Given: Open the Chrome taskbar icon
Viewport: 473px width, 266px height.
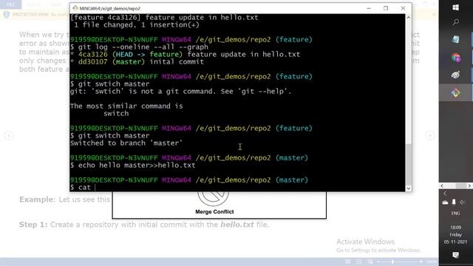Looking at the screenshot, I should pos(455,58).
